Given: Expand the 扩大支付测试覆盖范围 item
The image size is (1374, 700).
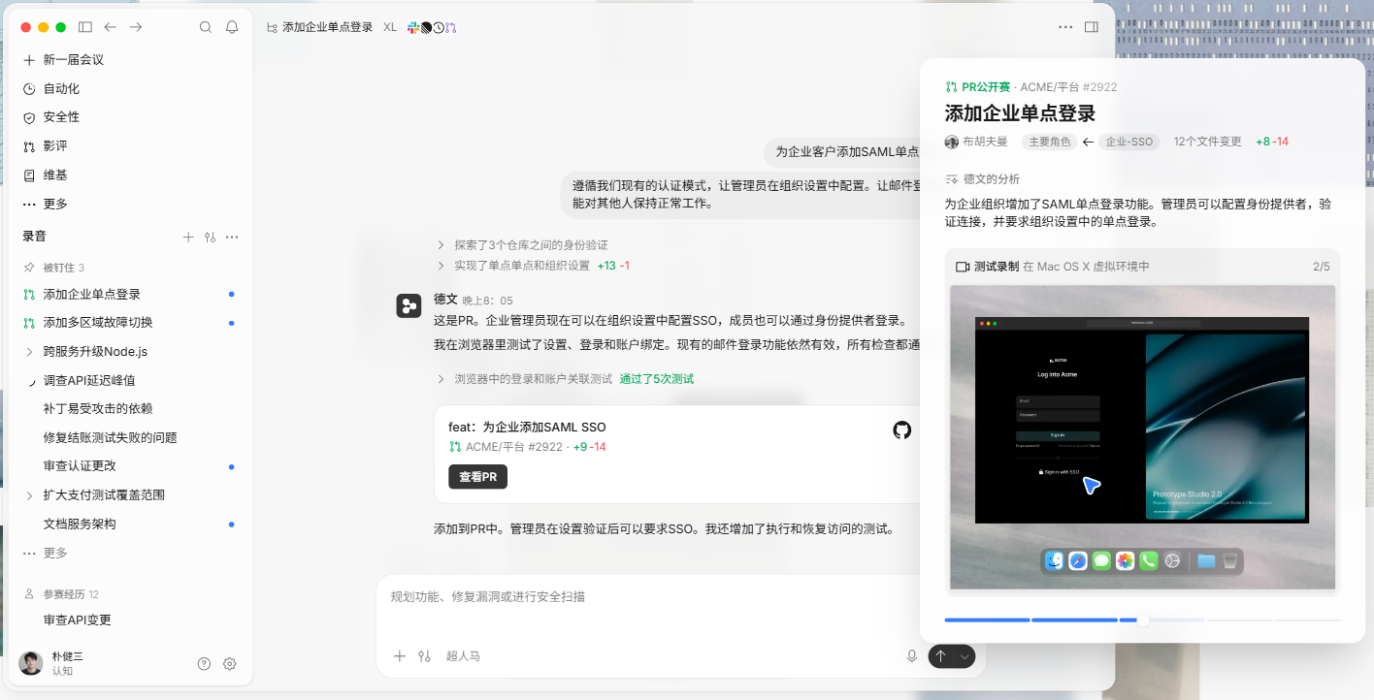Looking at the screenshot, I should [x=29, y=495].
